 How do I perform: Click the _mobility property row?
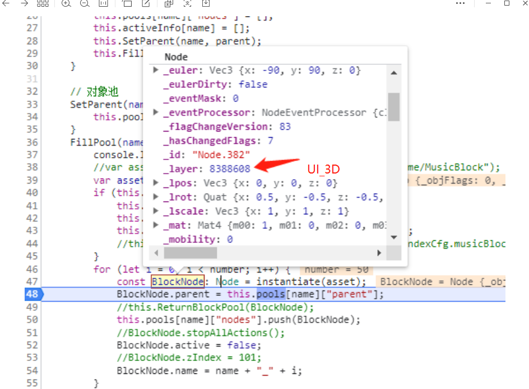pyautogui.click(x=198, y=239)
